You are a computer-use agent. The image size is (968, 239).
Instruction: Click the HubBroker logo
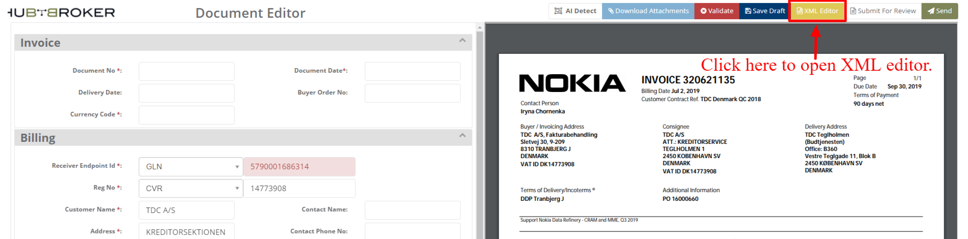click(61, 13)
